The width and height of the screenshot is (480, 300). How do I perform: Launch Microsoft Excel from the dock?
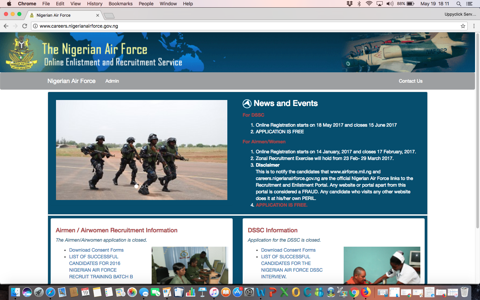[x=284, y=292]
